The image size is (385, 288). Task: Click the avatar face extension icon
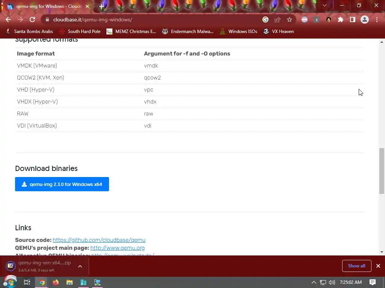329,19
